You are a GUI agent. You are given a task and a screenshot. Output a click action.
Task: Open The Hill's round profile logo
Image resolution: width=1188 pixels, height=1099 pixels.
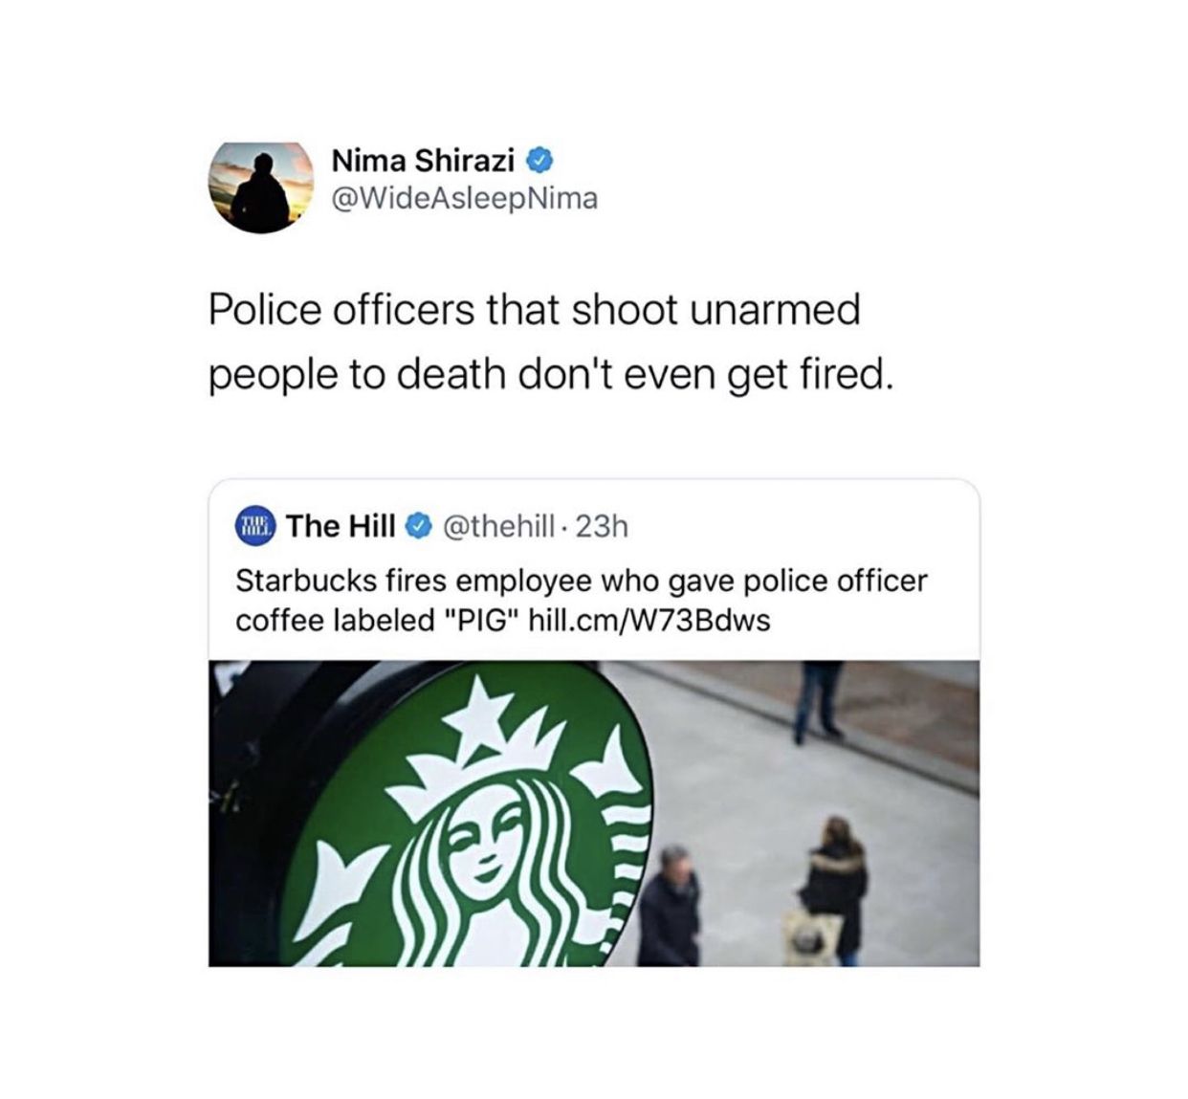click(255, 526)
